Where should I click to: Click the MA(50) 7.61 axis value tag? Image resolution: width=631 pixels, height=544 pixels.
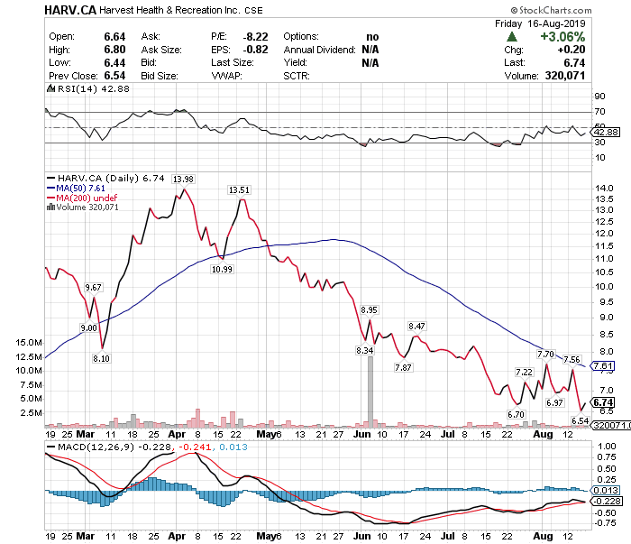(603, 366)
